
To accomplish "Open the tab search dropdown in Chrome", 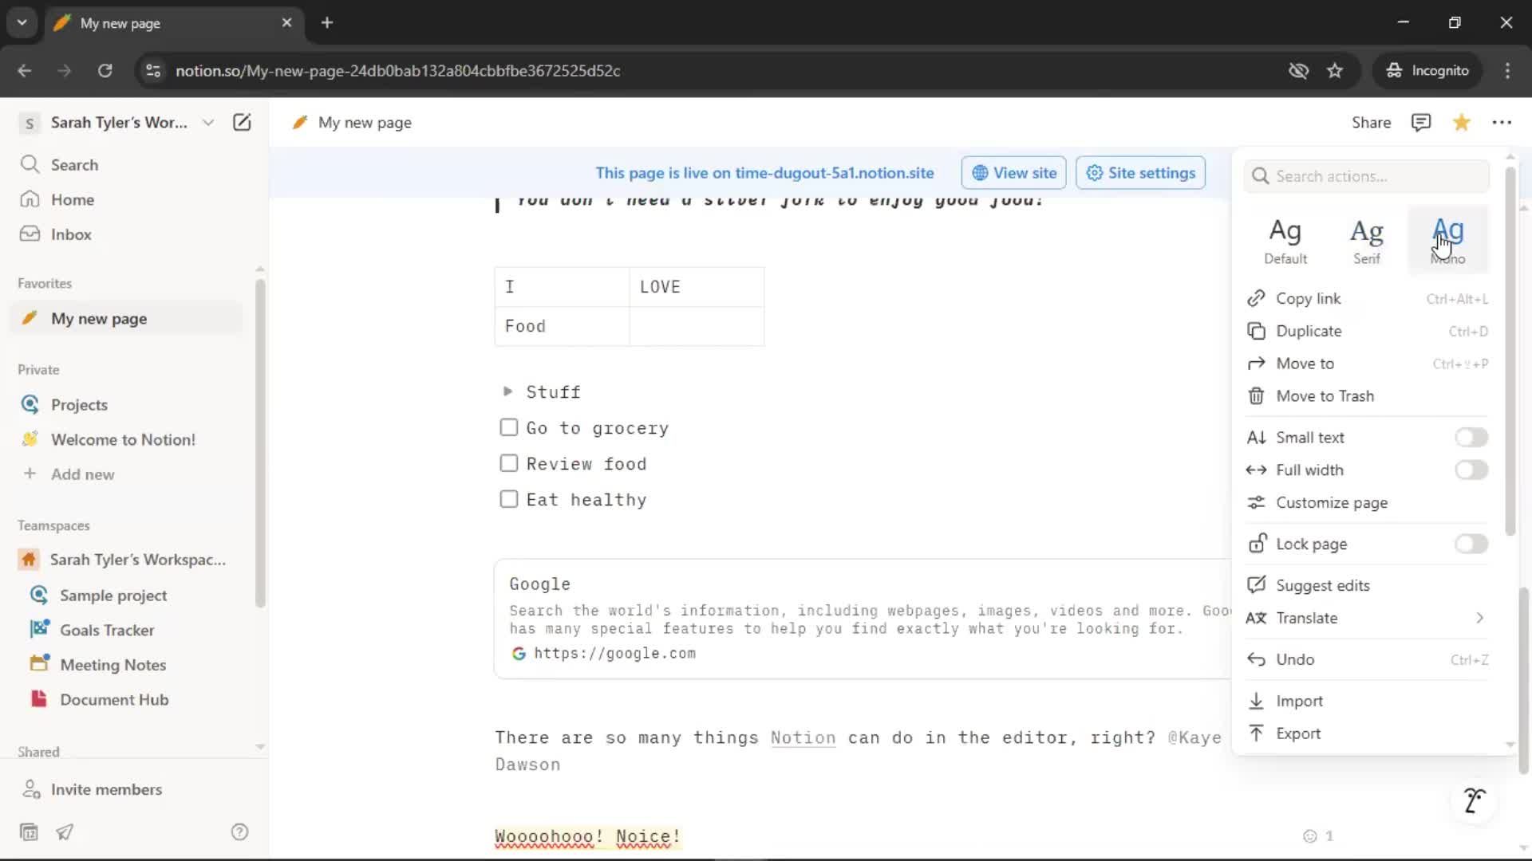I will [22, 22].
